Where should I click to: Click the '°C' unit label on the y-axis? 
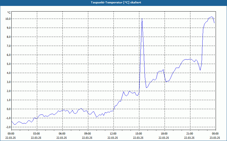pyautogui.click(x=9, y=13)
